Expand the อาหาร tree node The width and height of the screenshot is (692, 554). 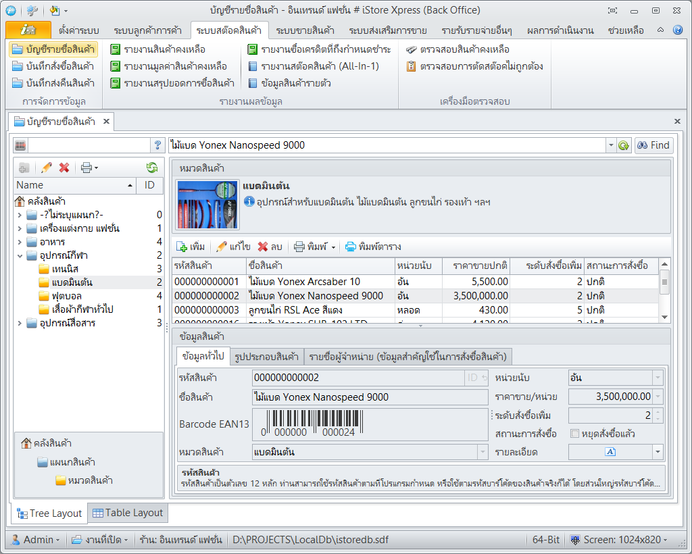point(20,242)
